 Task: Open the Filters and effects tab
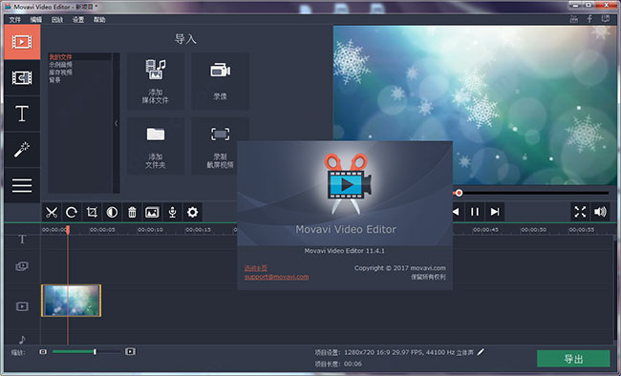[x=22, y=78]
